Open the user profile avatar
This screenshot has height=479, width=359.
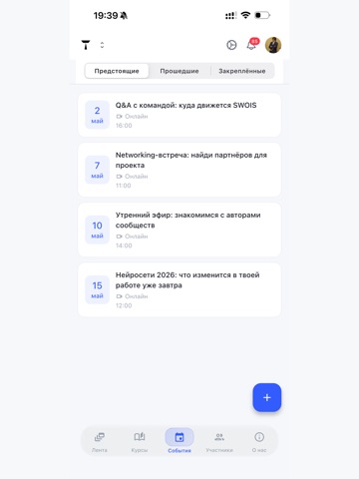tap(273, 45)
